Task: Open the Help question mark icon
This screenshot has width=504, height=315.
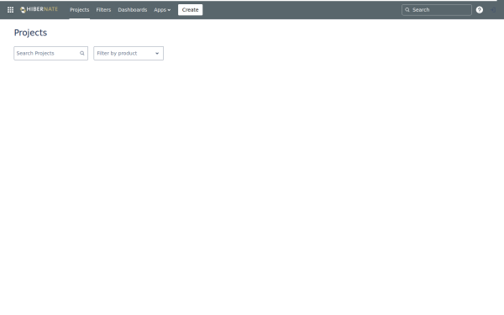Action: [480, 10]
